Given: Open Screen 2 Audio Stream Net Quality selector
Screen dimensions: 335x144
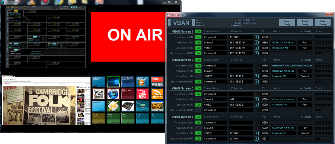Looking at the screenshot, I should [x=304, y=71].
